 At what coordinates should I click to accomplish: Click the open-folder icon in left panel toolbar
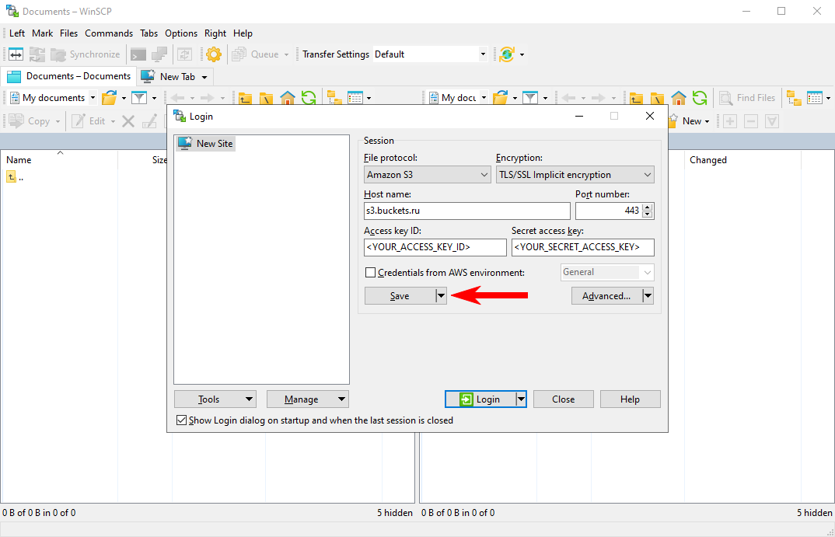(110, 98)
